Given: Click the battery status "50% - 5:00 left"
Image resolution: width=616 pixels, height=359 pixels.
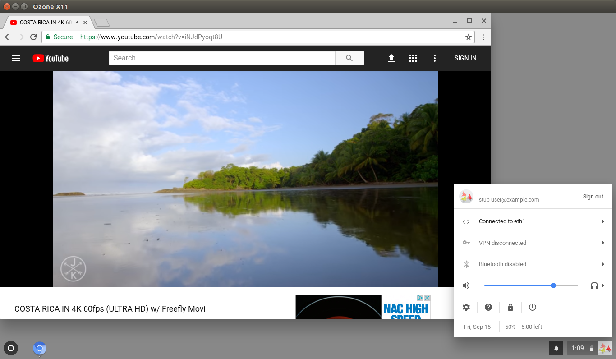Looking at the screenshot, I should [524, 327].
